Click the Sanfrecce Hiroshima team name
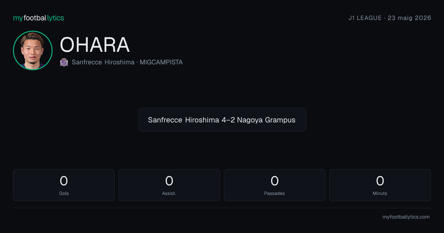 coord(103,62)
